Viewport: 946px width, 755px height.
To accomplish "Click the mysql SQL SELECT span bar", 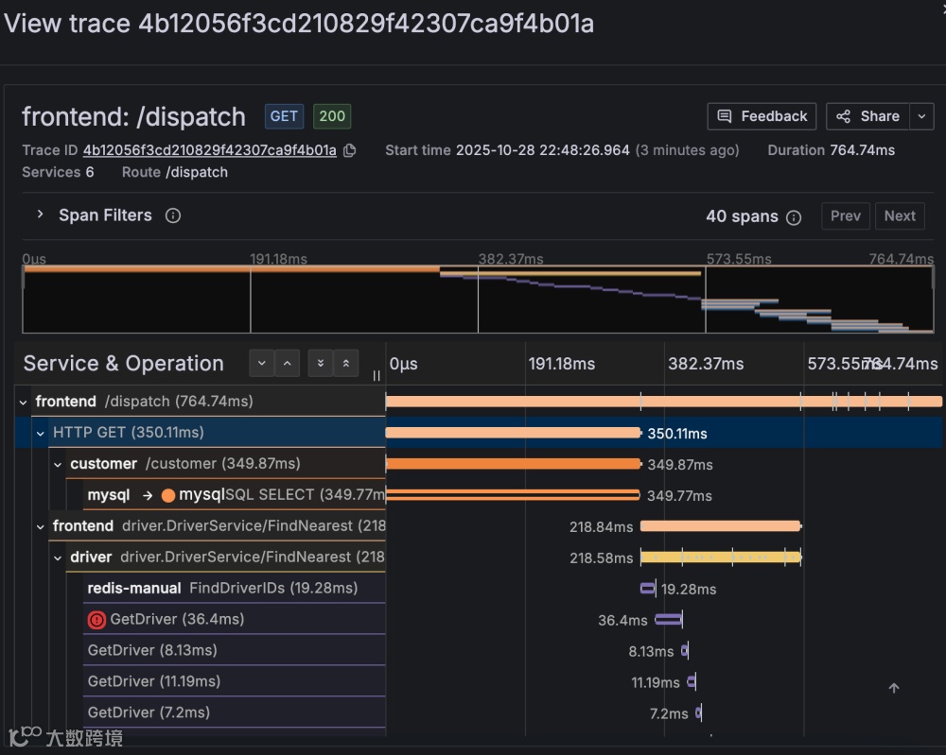I will point(513,495).
